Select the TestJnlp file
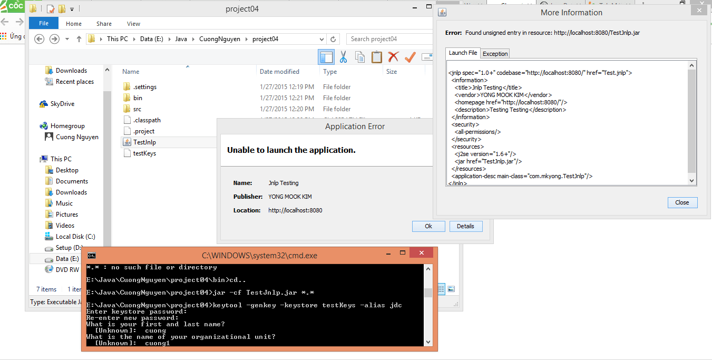This screenshot has width=712, height=360. tap(144, 142)
